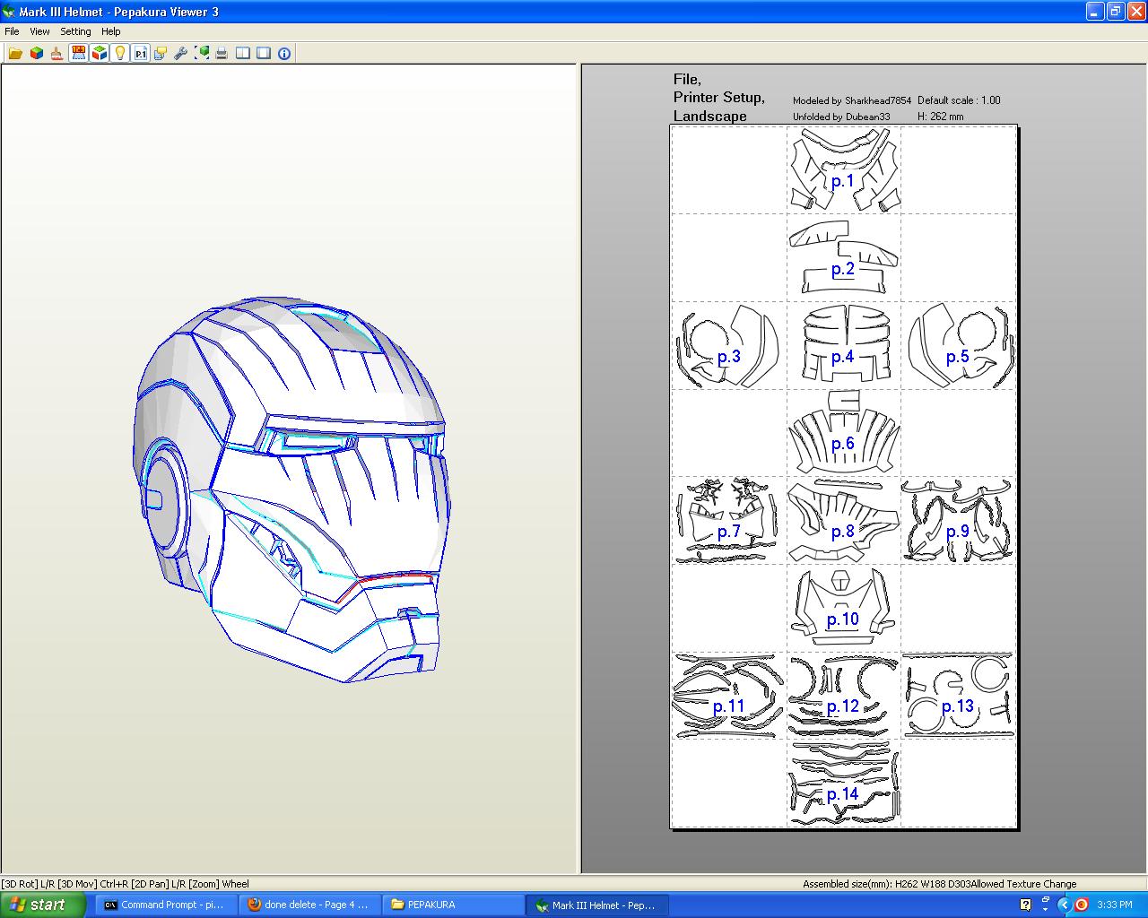
Task: Click the 3D Rot mouse hints status text
Action: [x=126, y=884]
